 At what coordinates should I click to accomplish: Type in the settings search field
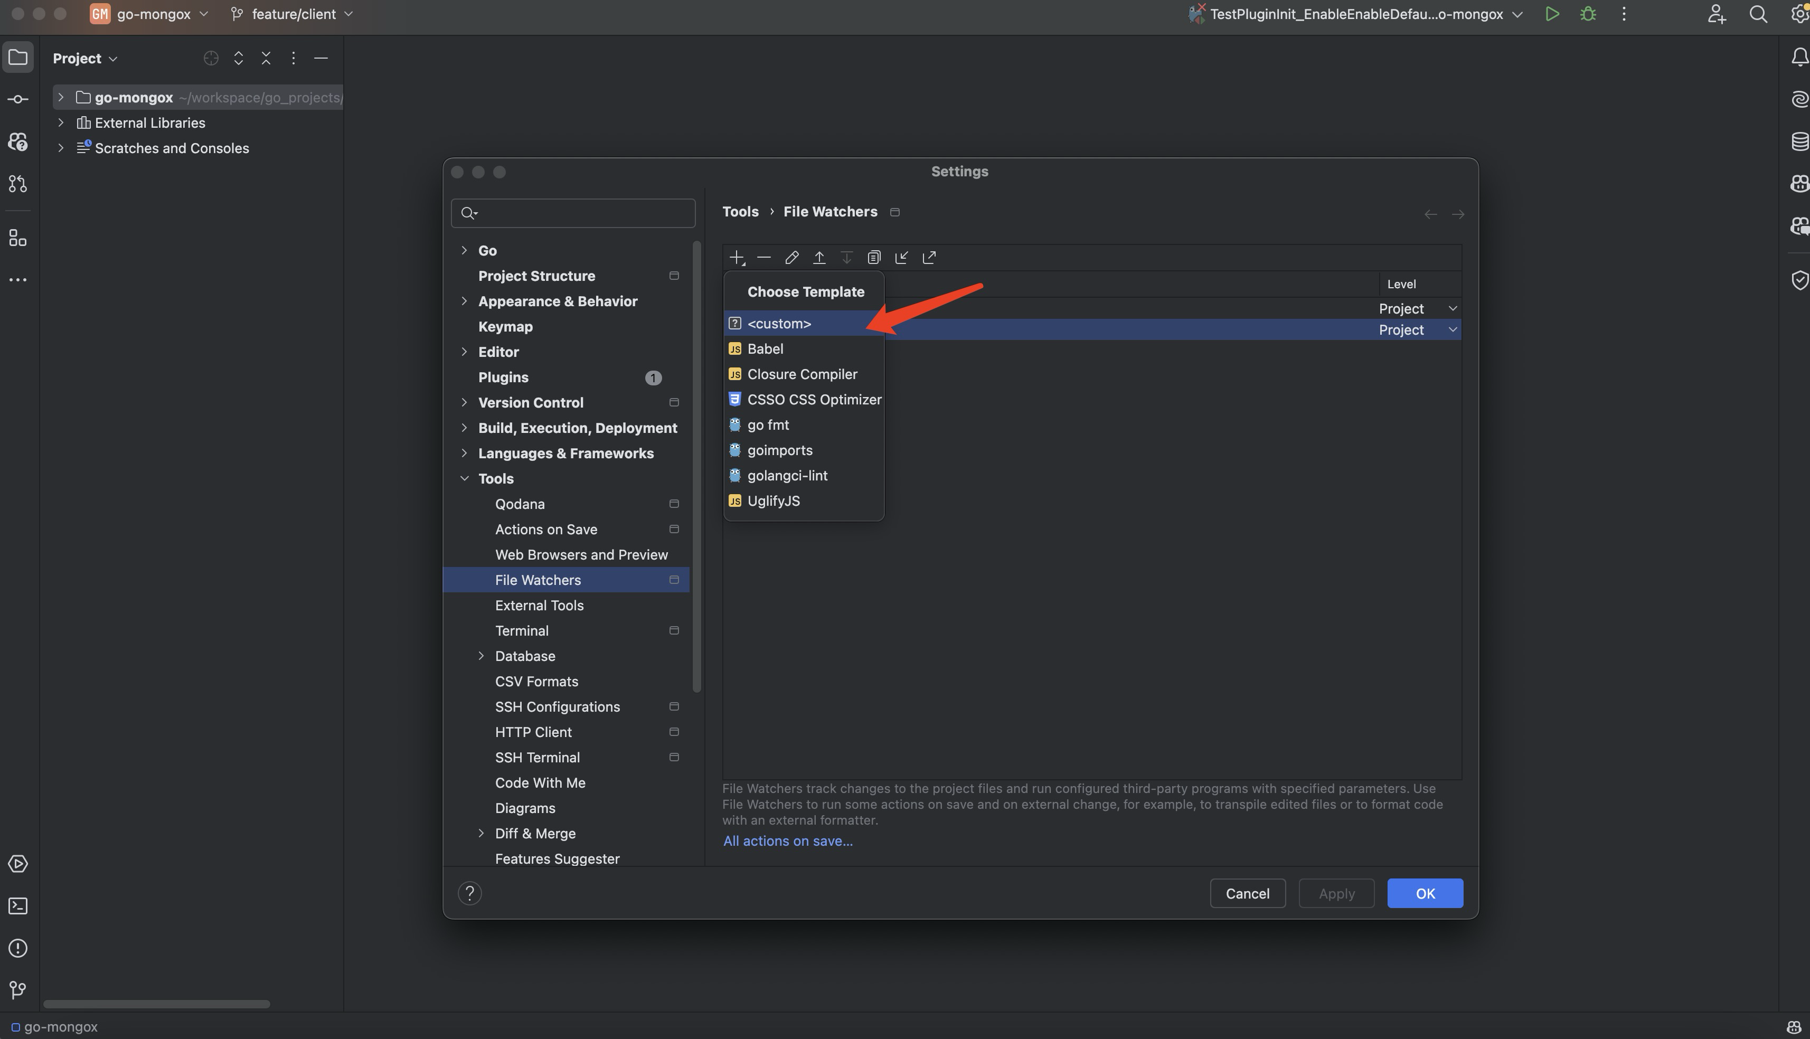pyautogui.click(x=573, y=213)
